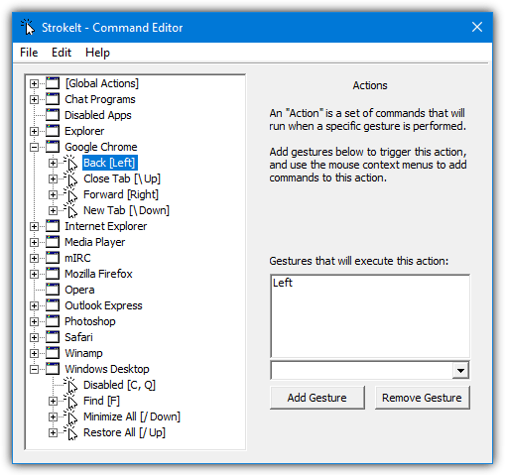Click the Disabled Apps window icon
The width and height of the screenshot is (505, 475).
click(53, 115)
